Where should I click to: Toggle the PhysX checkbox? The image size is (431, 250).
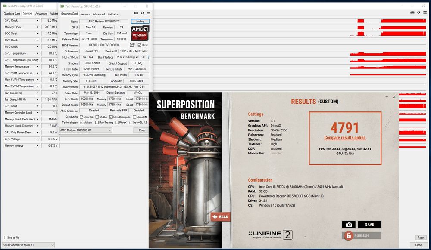[x=117, y=123]
